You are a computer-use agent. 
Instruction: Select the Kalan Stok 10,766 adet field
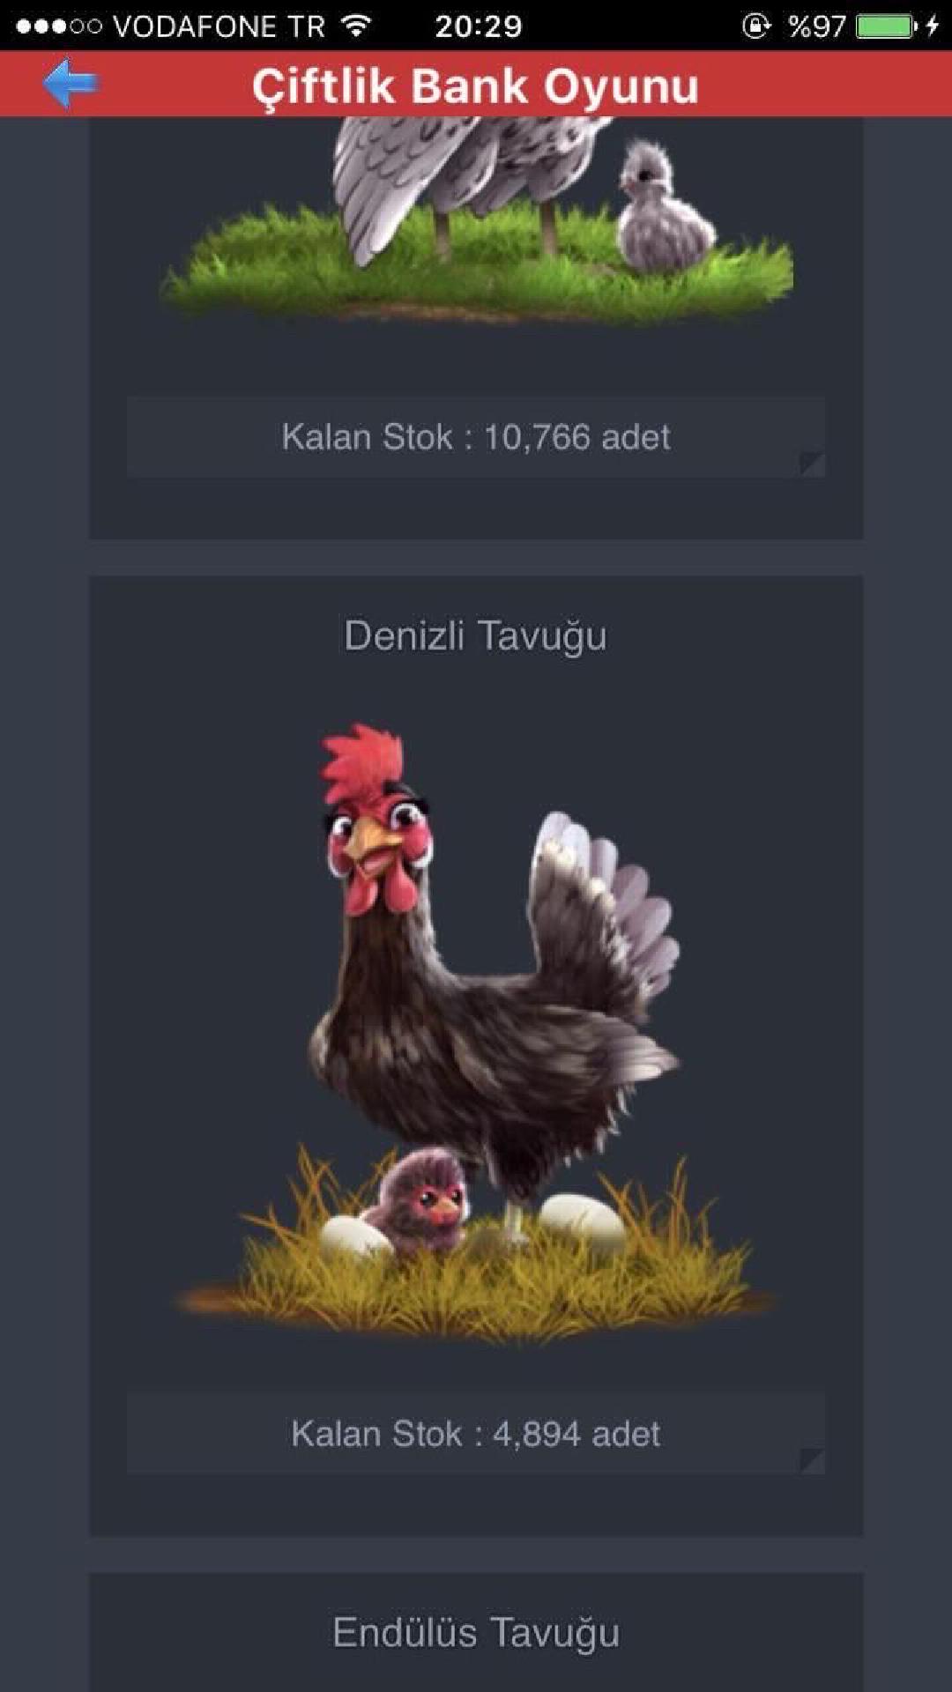476,437
